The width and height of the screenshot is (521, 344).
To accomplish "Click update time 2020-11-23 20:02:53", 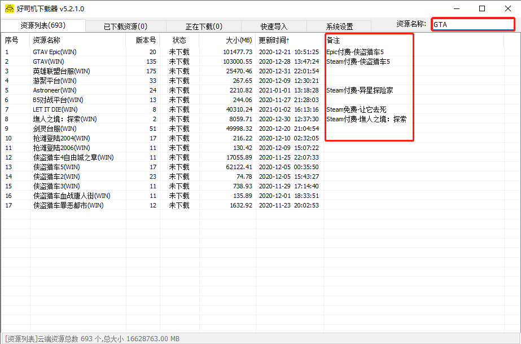I will click(x=289, y=205).
